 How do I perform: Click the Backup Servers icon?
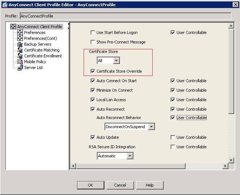point(20,44)
